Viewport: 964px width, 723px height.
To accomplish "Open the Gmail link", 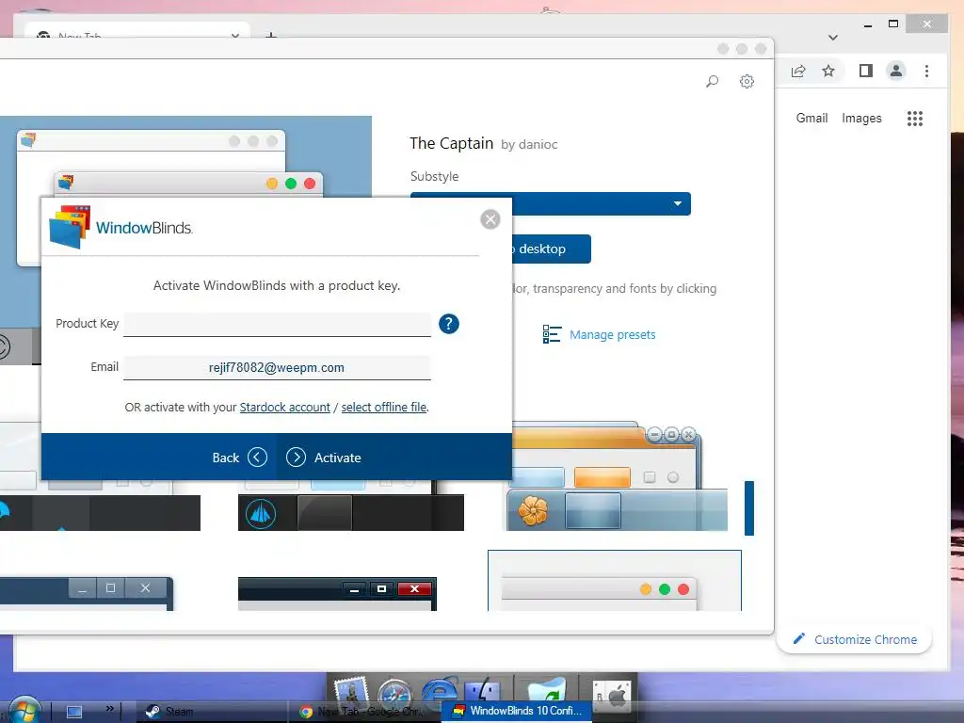I will coord(811,118).
